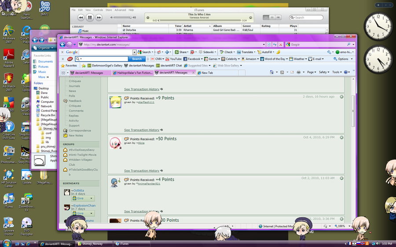
Task: Click Internet Explorer refresh button
Action: click(x=275, y=44)
